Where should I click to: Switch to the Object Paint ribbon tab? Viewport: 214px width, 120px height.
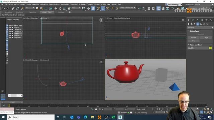tap(47, 12)
